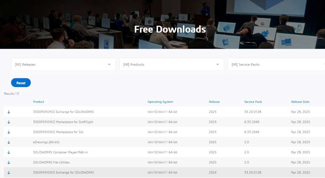Click the Reset button
Screen dimensions: 325x178
[21, 83]
